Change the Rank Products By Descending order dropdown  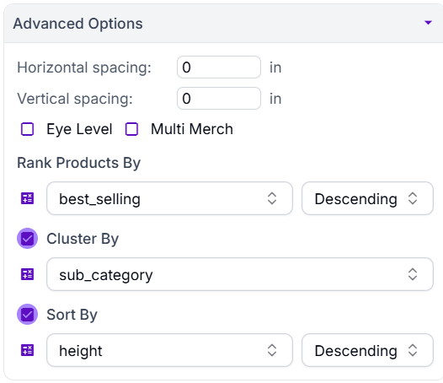click(x=367, y=198)
